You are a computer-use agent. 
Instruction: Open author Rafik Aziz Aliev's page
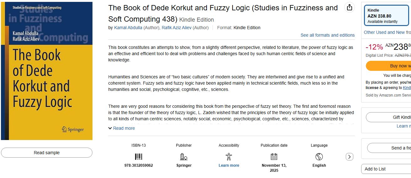pos(177,28)
